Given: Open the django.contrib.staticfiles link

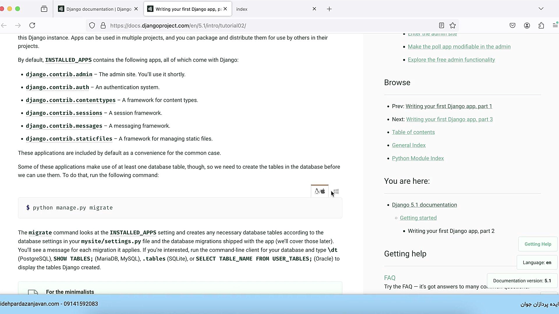Looking at the screenshot, I should point(69,139).
